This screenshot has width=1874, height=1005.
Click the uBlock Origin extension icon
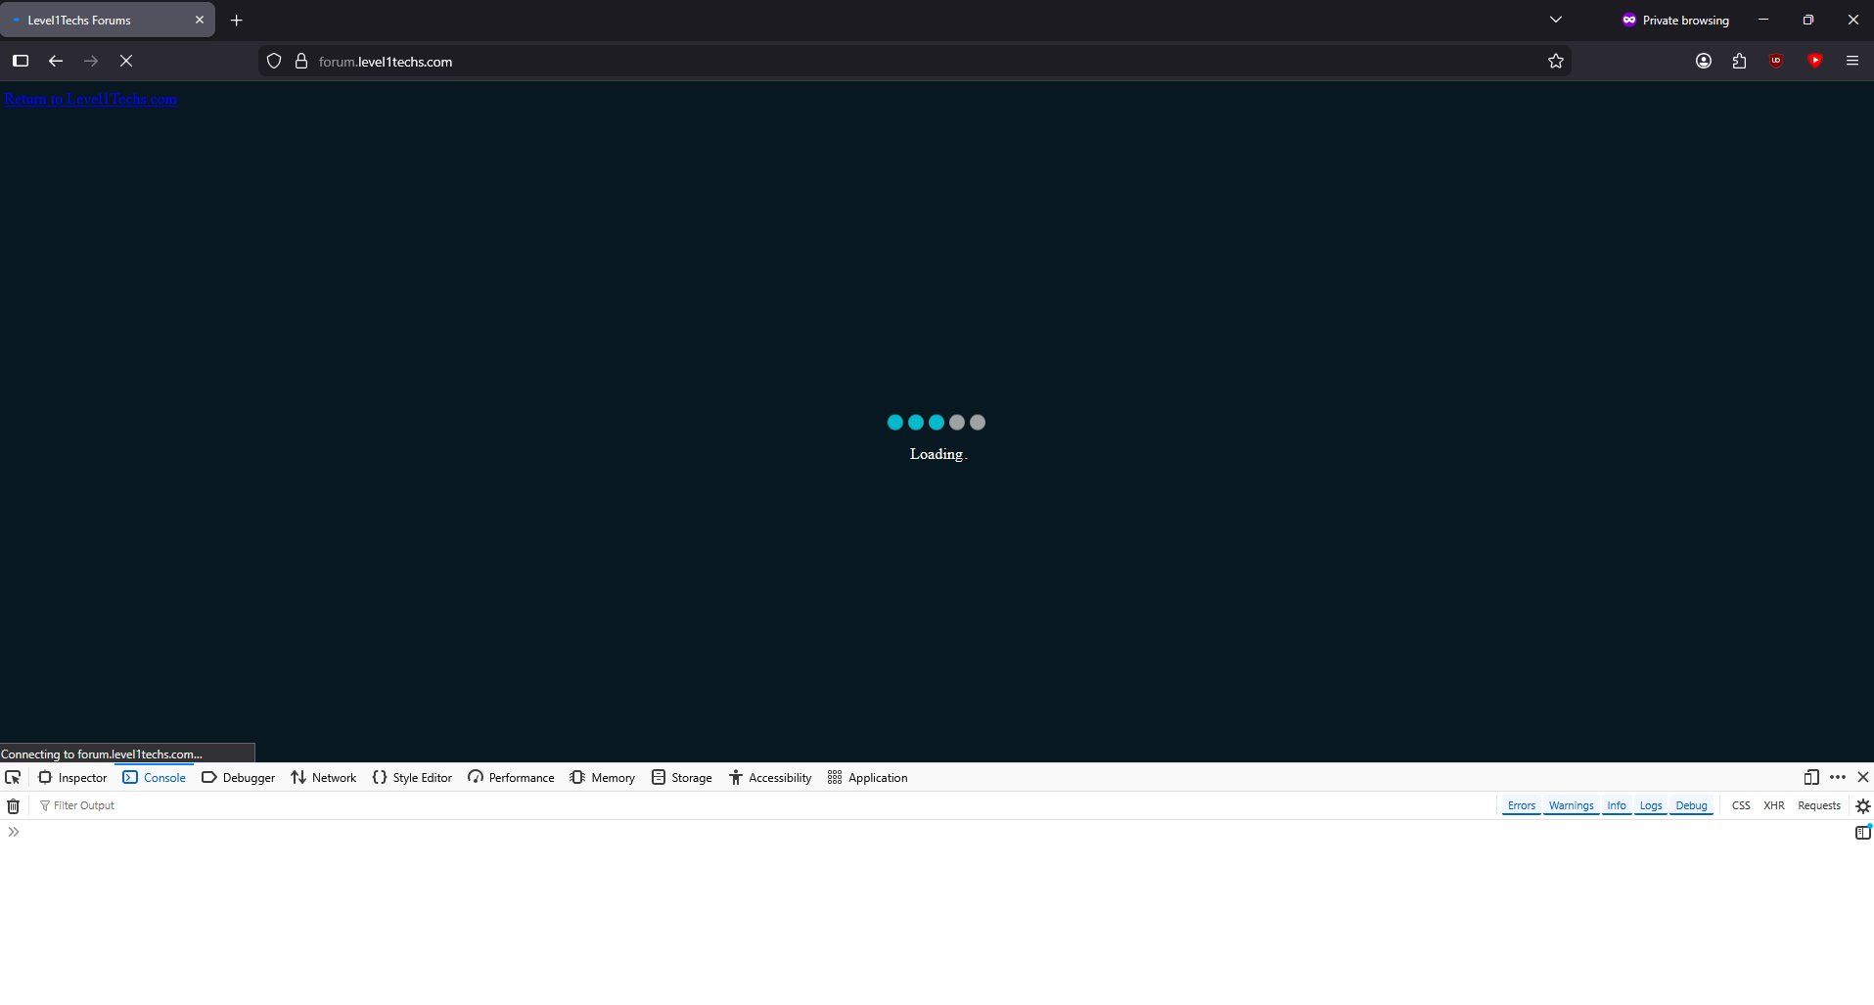click(1776, 61)
